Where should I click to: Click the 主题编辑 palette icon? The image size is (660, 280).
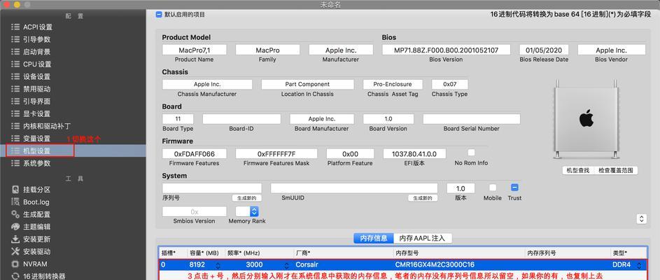point(15,227)
